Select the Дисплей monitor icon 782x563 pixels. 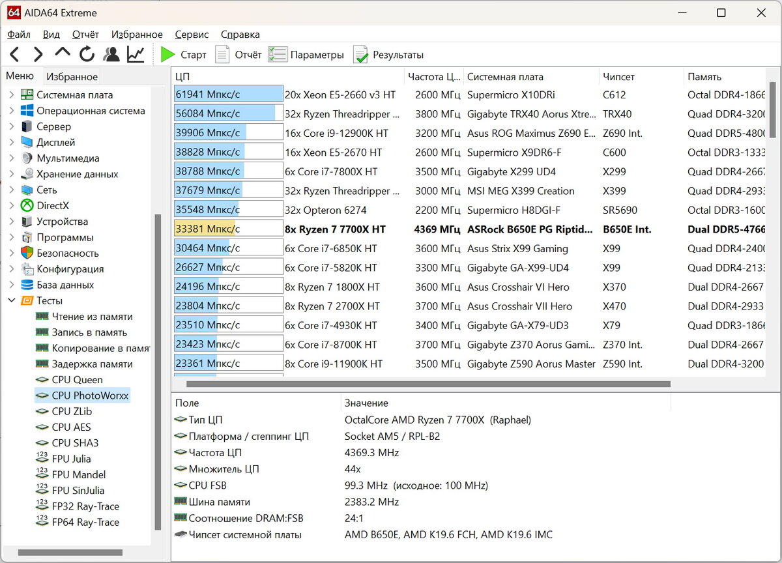pos(27,142)
